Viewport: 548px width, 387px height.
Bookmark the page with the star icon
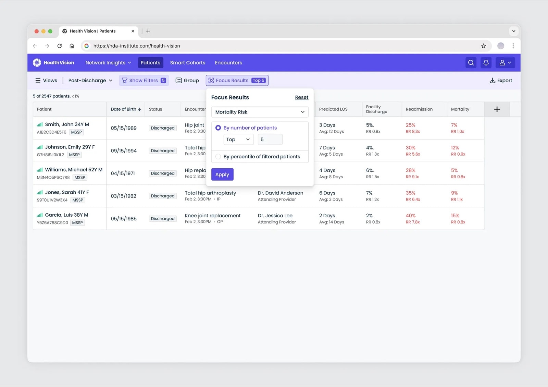[484, 46]
